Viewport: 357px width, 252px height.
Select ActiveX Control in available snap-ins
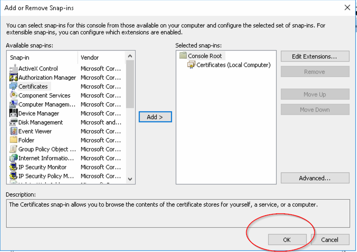(38, 68)
